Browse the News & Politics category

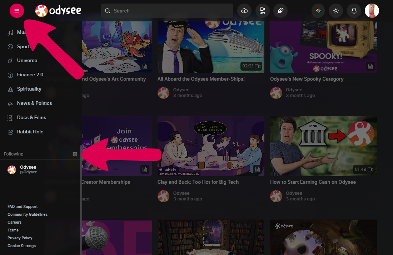pos(34,103)
